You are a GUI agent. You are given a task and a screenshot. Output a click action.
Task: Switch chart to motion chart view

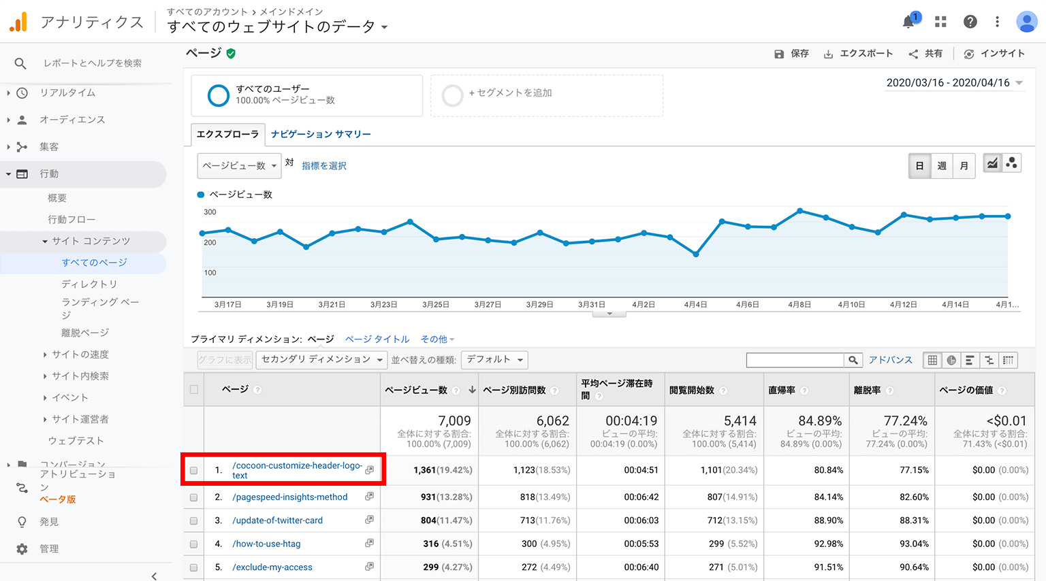pyautogui.click(x=1011, y=163)
